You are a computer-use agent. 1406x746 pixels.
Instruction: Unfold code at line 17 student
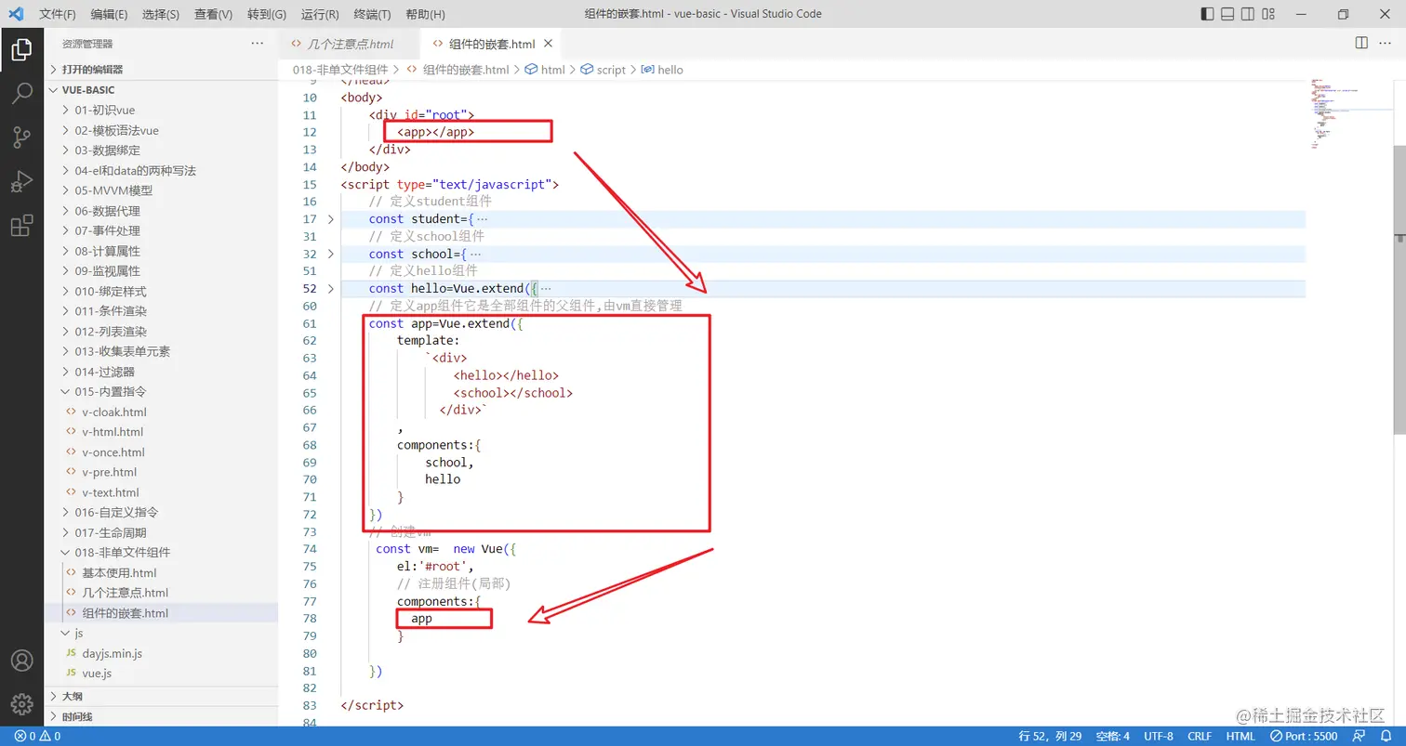330,219
